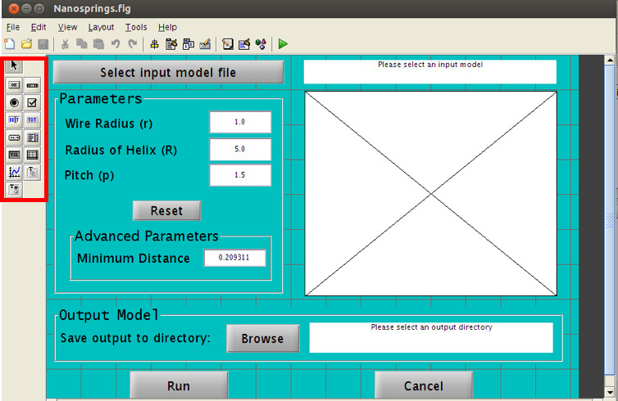Choose the Pop-up Menu palette tool

click(x=14, y=137)
